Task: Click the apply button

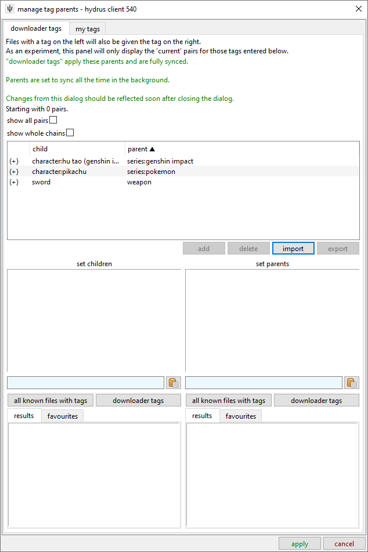Action: click(300, 544)
